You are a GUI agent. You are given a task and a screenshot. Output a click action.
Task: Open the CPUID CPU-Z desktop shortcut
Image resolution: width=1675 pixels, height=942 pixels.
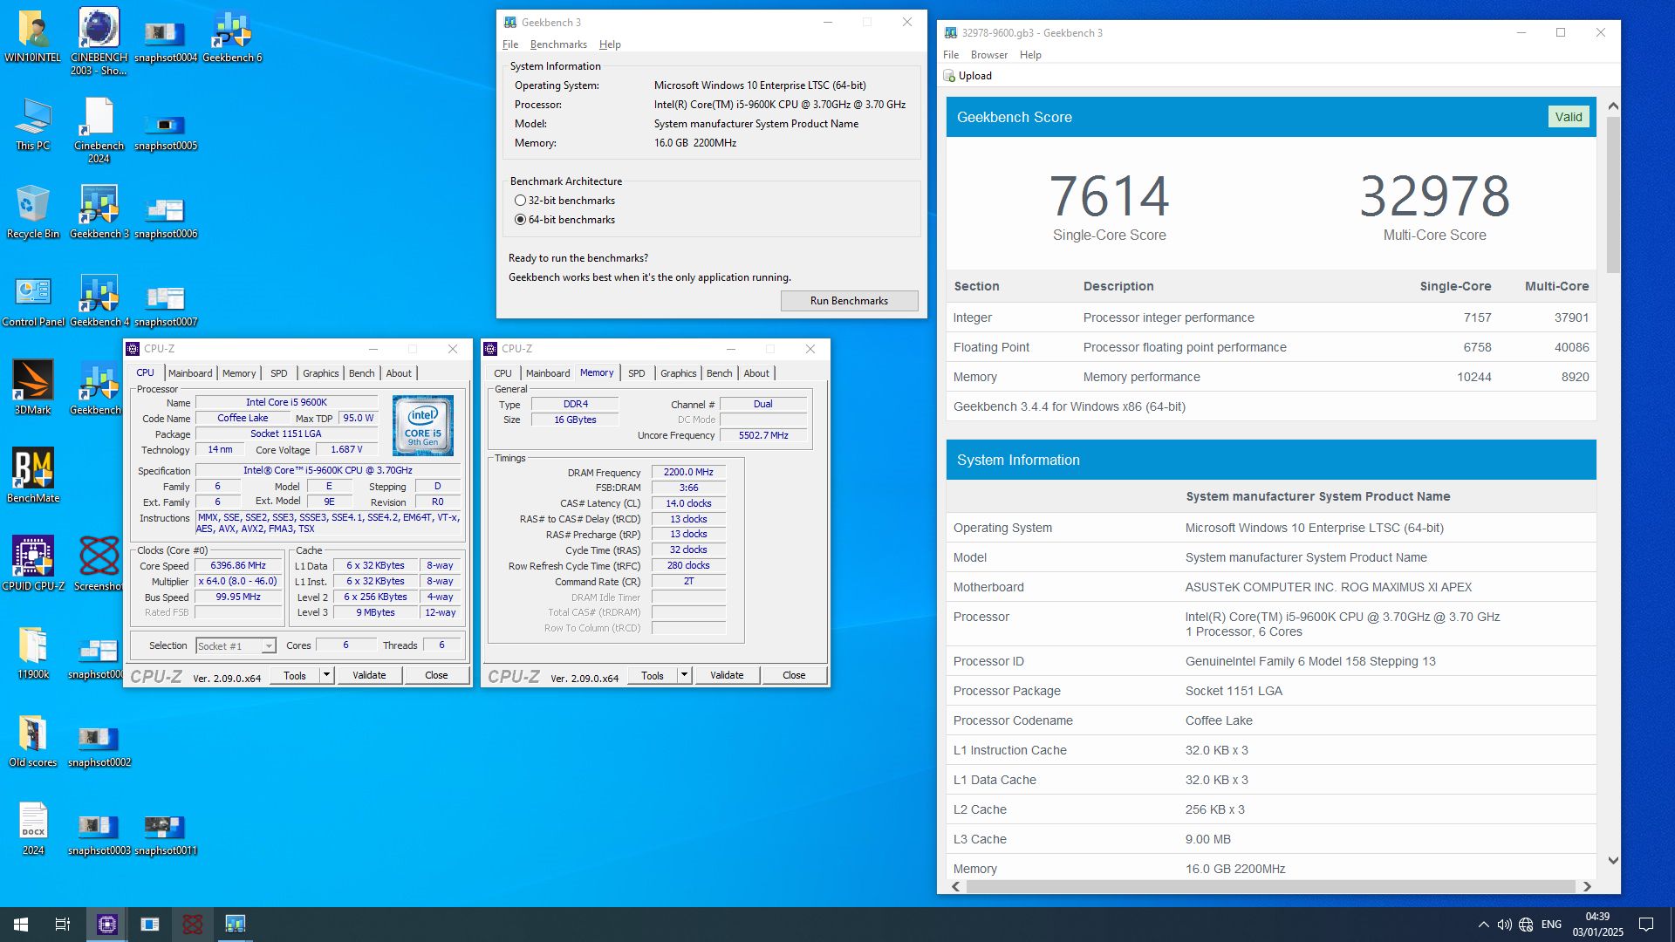[x=33, y=563]
